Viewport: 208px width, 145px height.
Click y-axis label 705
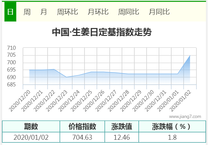[x=12, y=55]
